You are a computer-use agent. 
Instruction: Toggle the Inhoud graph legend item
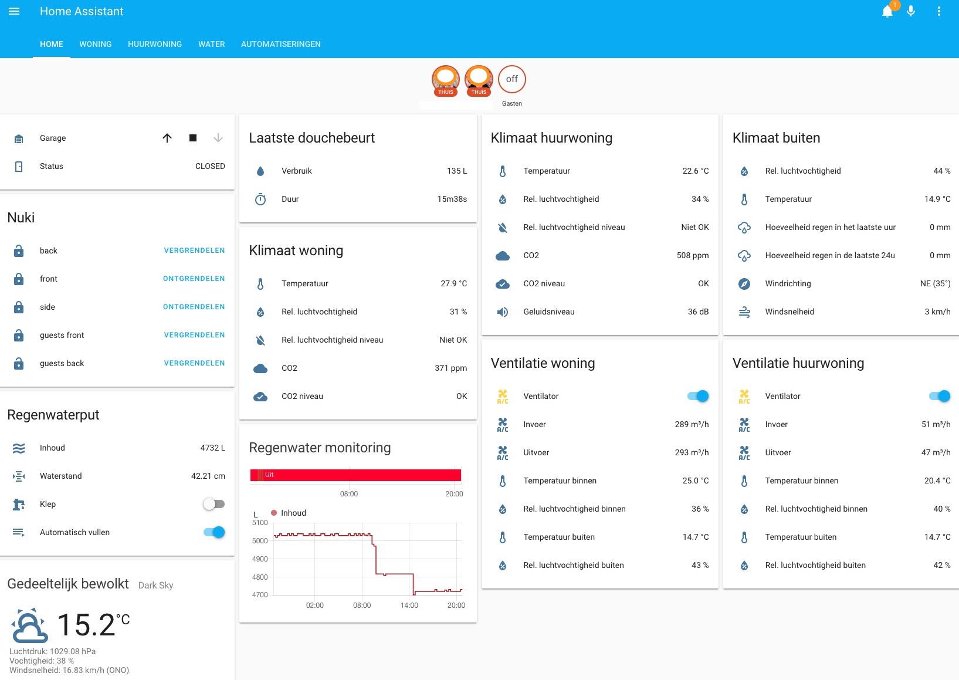(x=289, y=513)
